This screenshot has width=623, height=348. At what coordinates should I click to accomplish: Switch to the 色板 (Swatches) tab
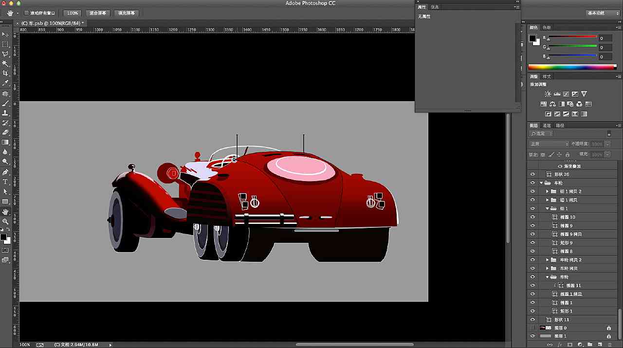[x=547, y=28]
